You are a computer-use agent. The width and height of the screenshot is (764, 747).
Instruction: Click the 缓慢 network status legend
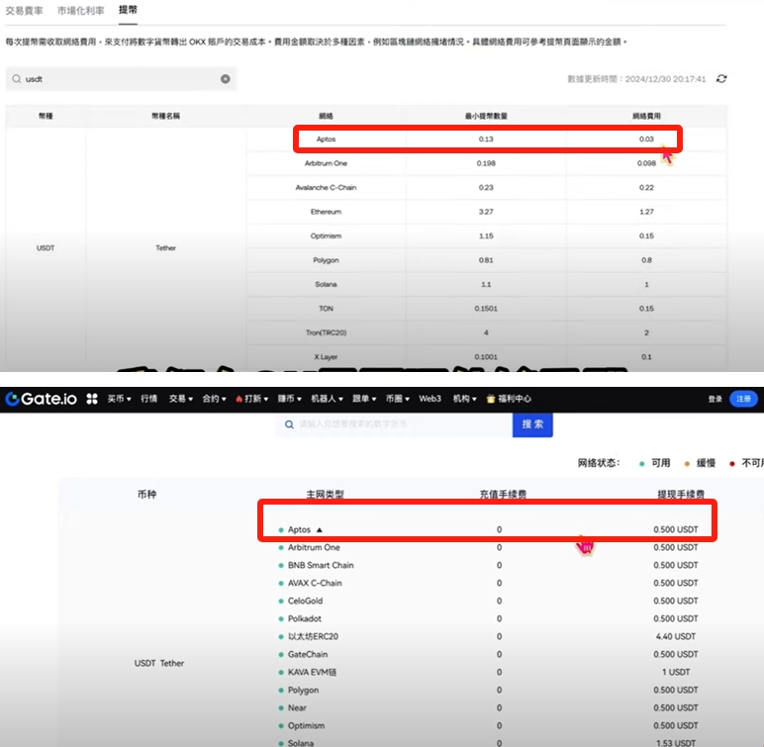pos(701,463)
